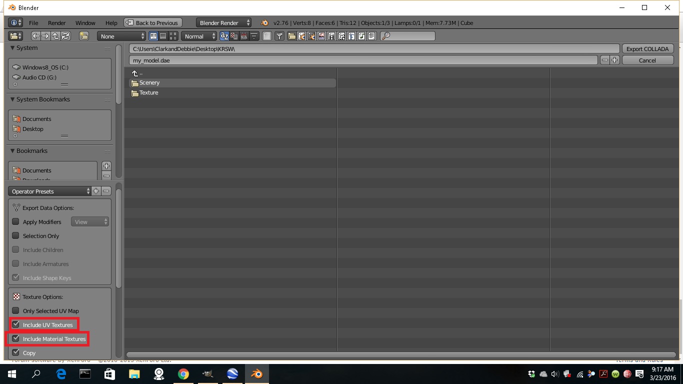Switch to thumbnail display mode

click(x=173, y=36)
